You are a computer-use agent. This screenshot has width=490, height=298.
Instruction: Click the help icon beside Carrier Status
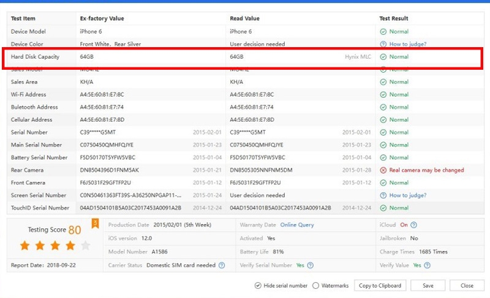click(222, 265)
